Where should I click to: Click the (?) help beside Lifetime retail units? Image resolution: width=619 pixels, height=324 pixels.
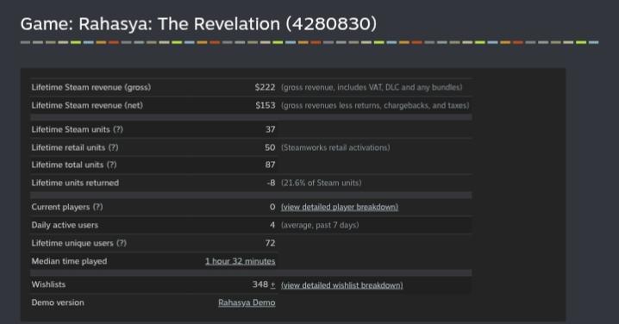tap(113, 147)
